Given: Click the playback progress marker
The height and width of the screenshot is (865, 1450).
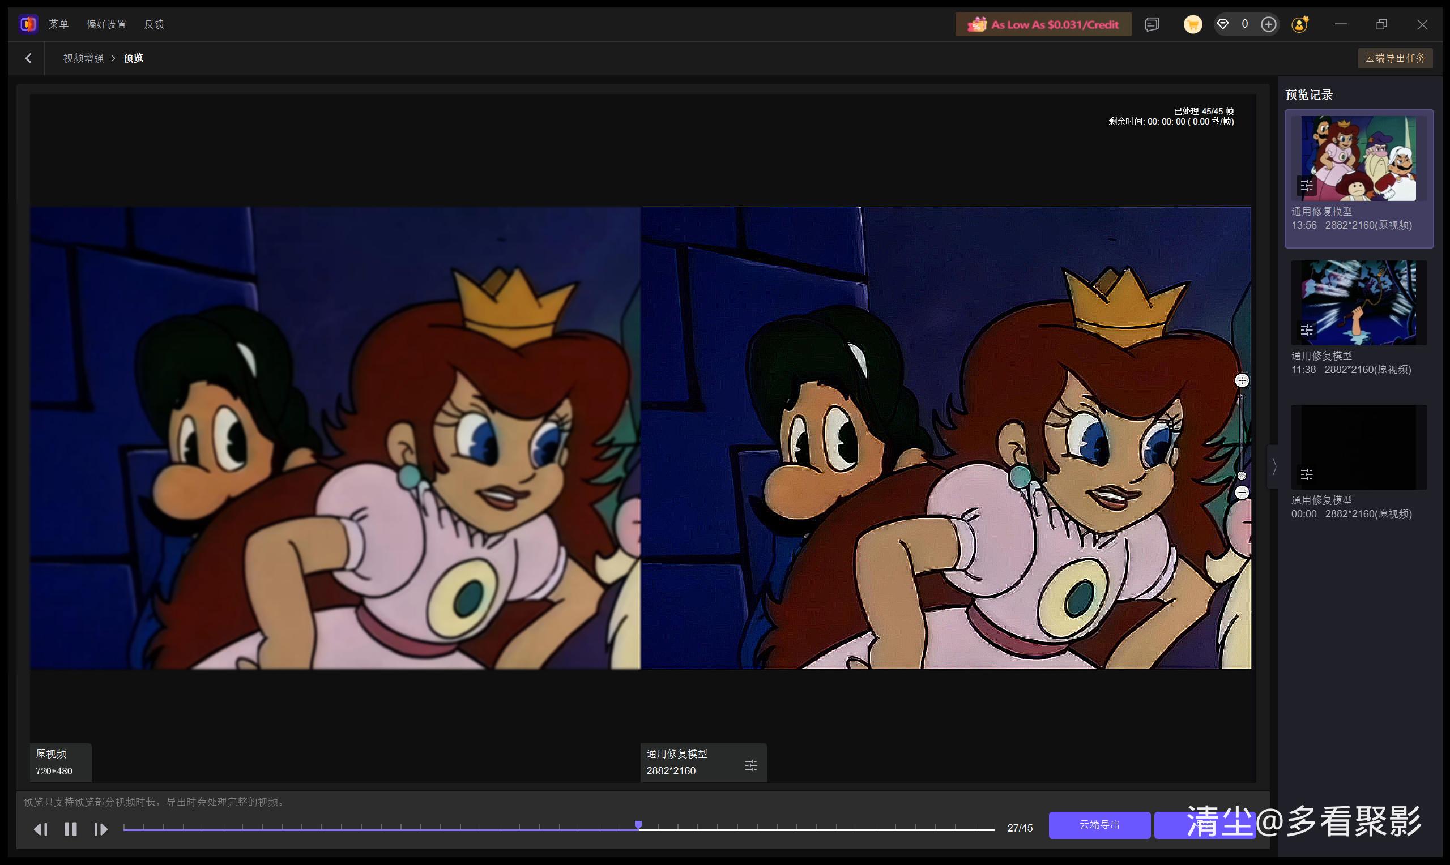Looking at the screenshot, I should coord(638,825).
